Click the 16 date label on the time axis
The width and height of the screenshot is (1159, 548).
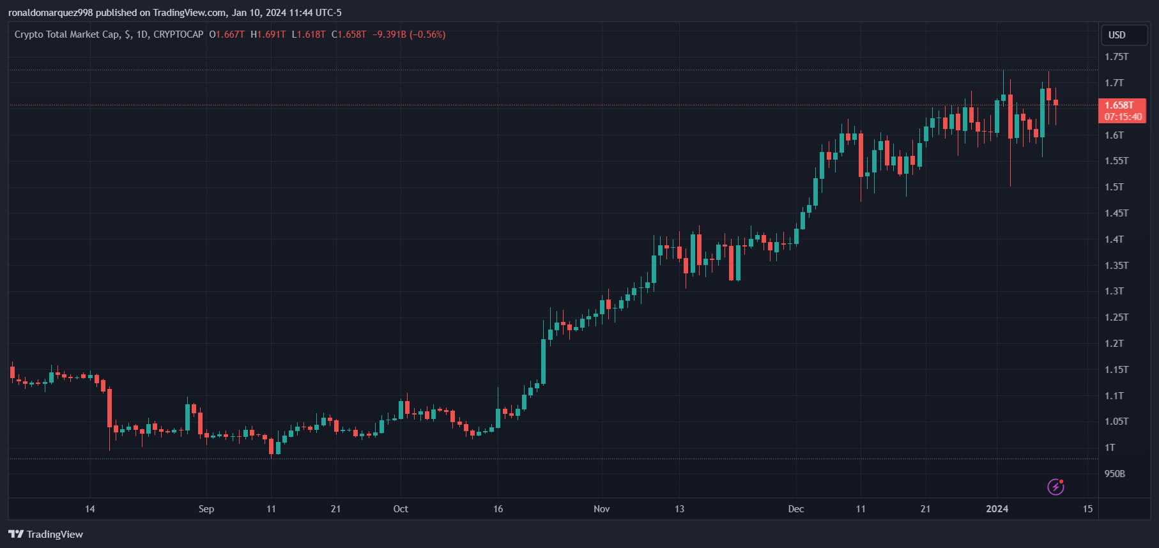(498, 509)
